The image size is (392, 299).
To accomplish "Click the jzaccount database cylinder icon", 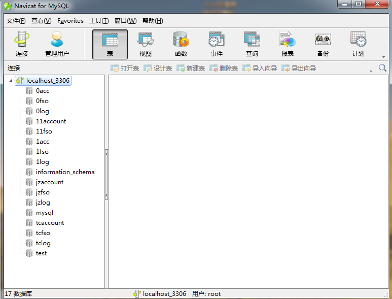I will coord(29,182).
